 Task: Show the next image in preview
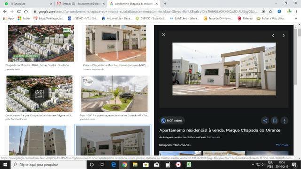283,36
